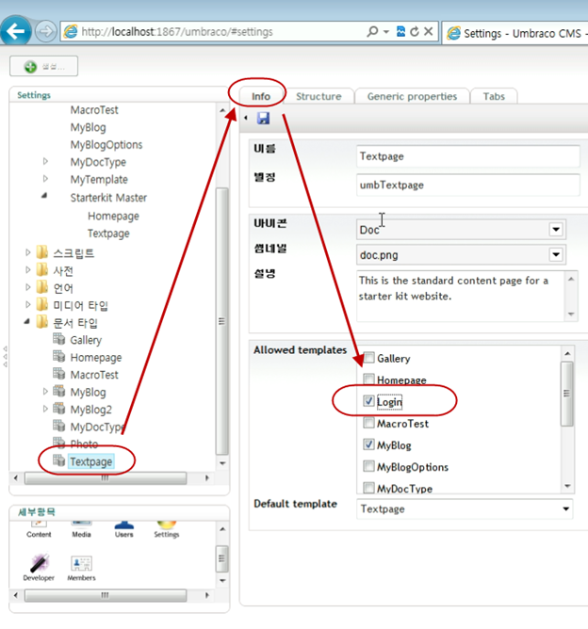Click the Settings tree header link
Screen dimensions: 588x629
click(x=34, y=95)
